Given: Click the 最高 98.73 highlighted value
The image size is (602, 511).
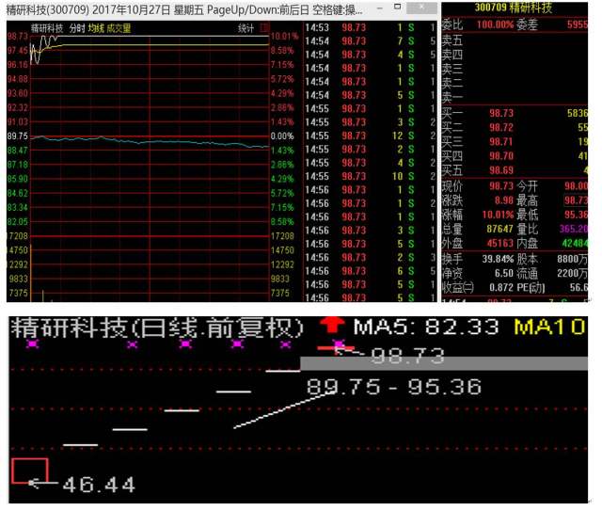Looking at the screenshot, I should (x=576, y=200).
